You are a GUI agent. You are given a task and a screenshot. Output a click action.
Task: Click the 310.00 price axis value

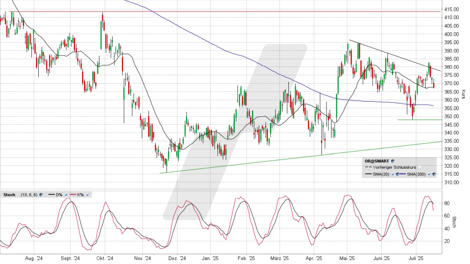452,182
